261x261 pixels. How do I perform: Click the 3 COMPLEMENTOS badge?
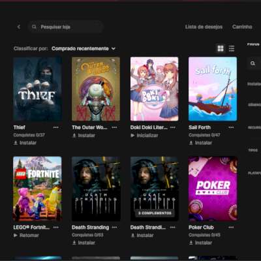coord(155,213)
